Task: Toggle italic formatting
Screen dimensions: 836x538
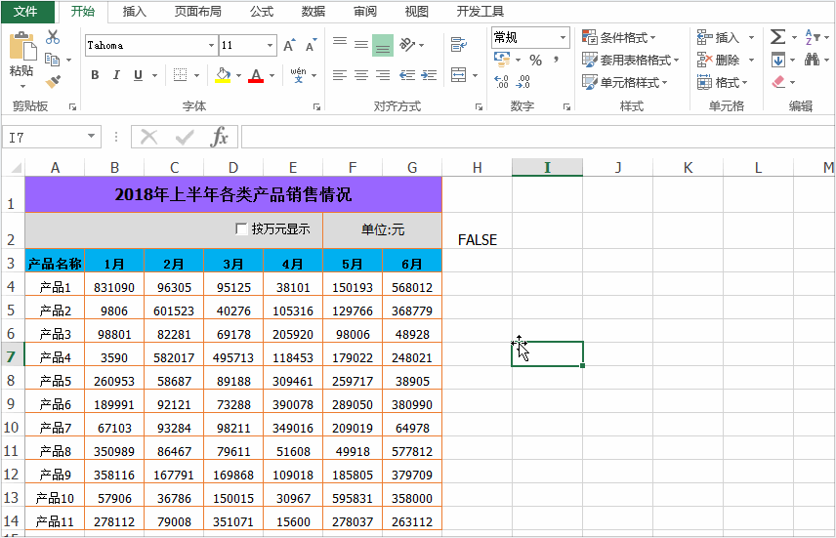Action: [x=116, y=75]
